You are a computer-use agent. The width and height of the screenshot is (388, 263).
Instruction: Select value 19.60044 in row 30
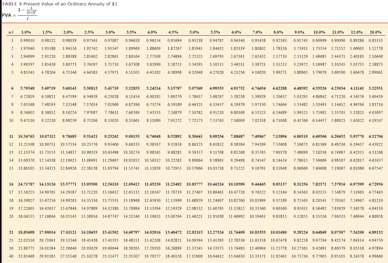click(111, 248)
